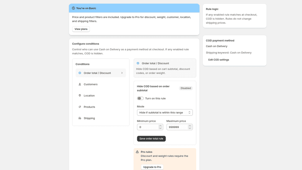Click Save order total rule button
This screenshot has height=170, width=302.
(x=151, y=139)
